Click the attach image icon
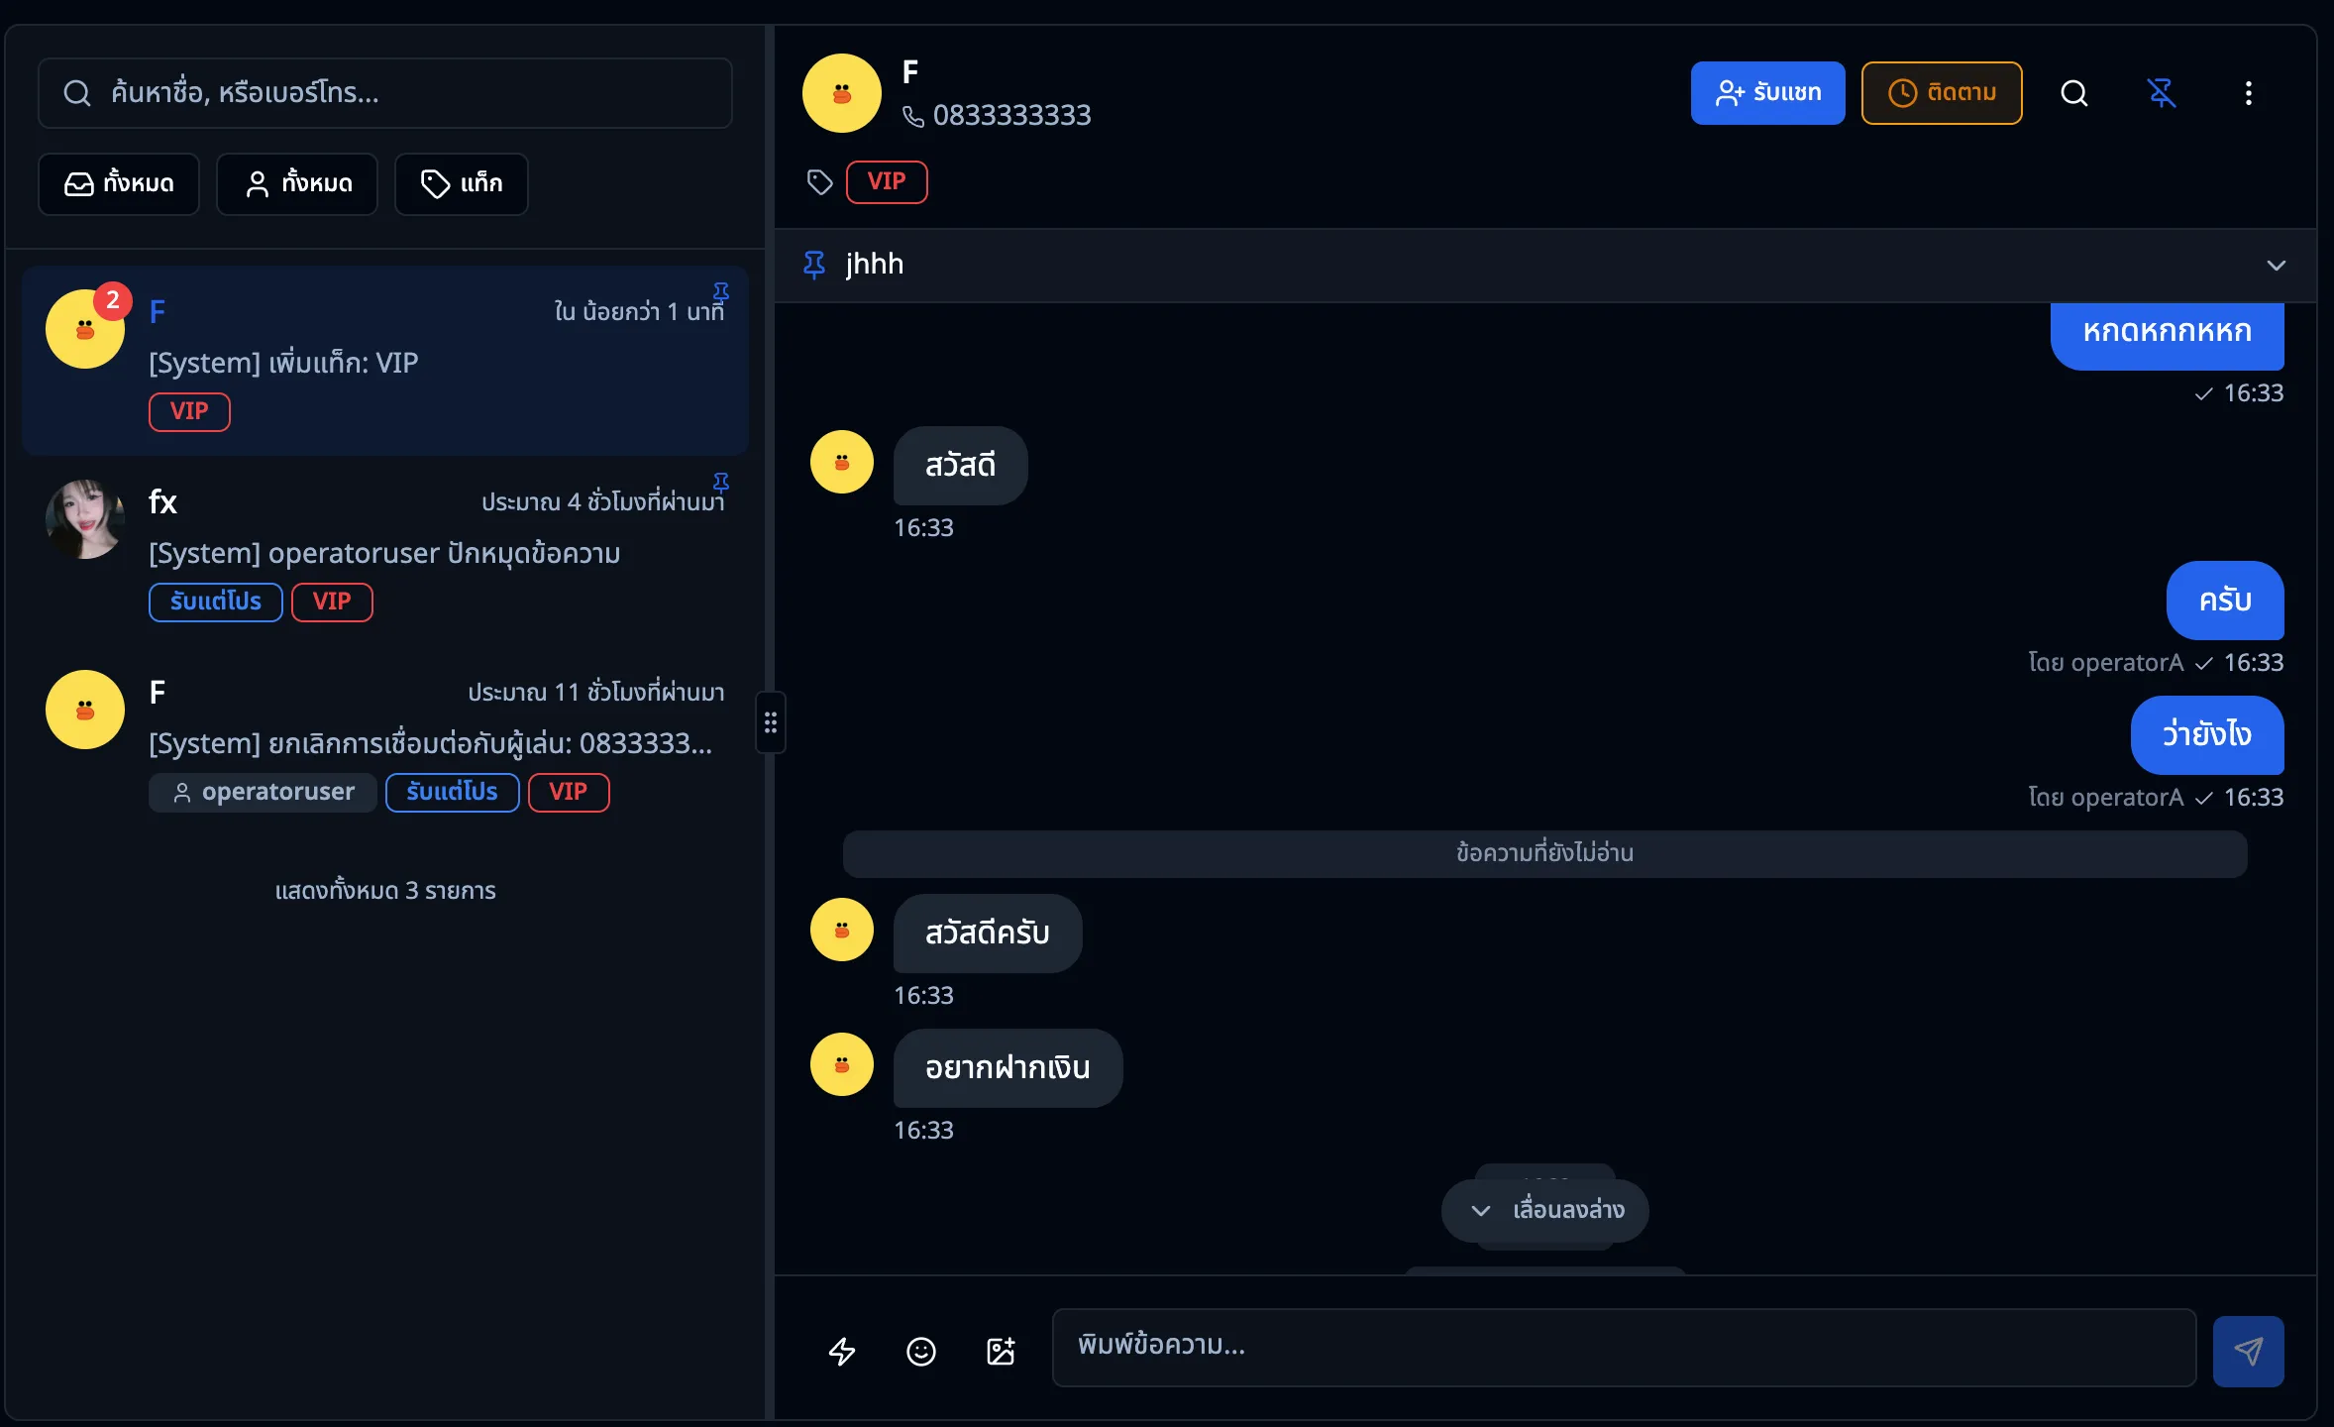This screenshot has height=1427, width=2334. tap(1001, 1351)
